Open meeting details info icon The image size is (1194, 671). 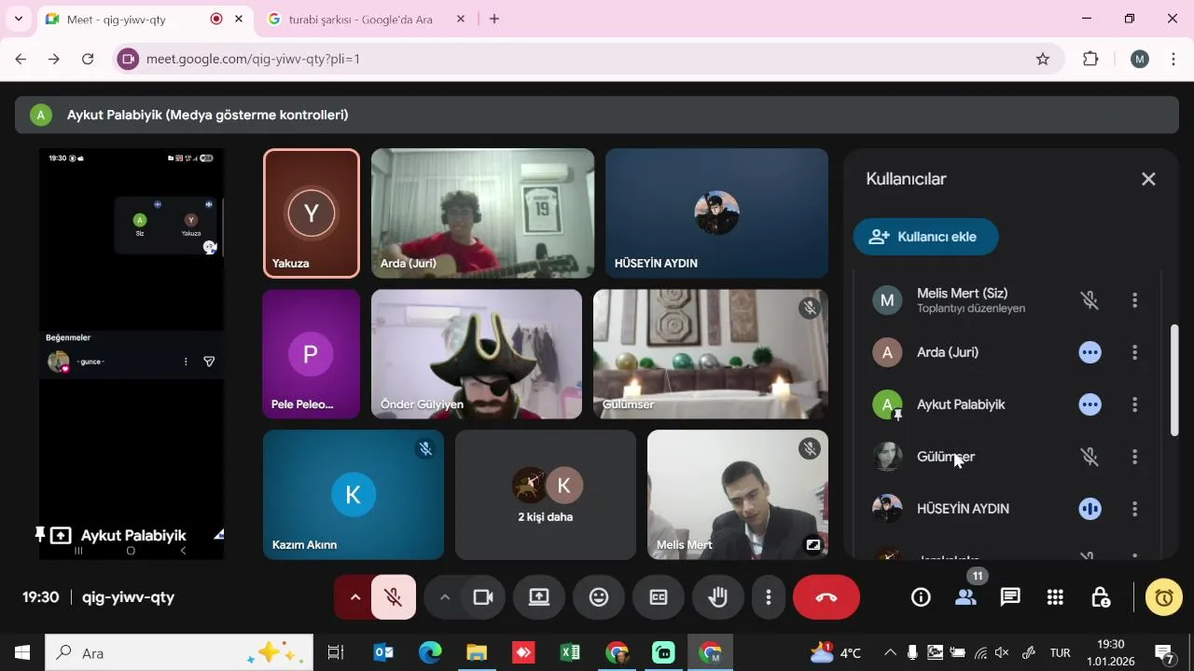pos(921,597)
